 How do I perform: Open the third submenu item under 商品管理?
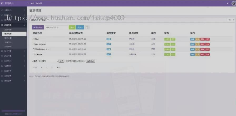tap(14, 38)
